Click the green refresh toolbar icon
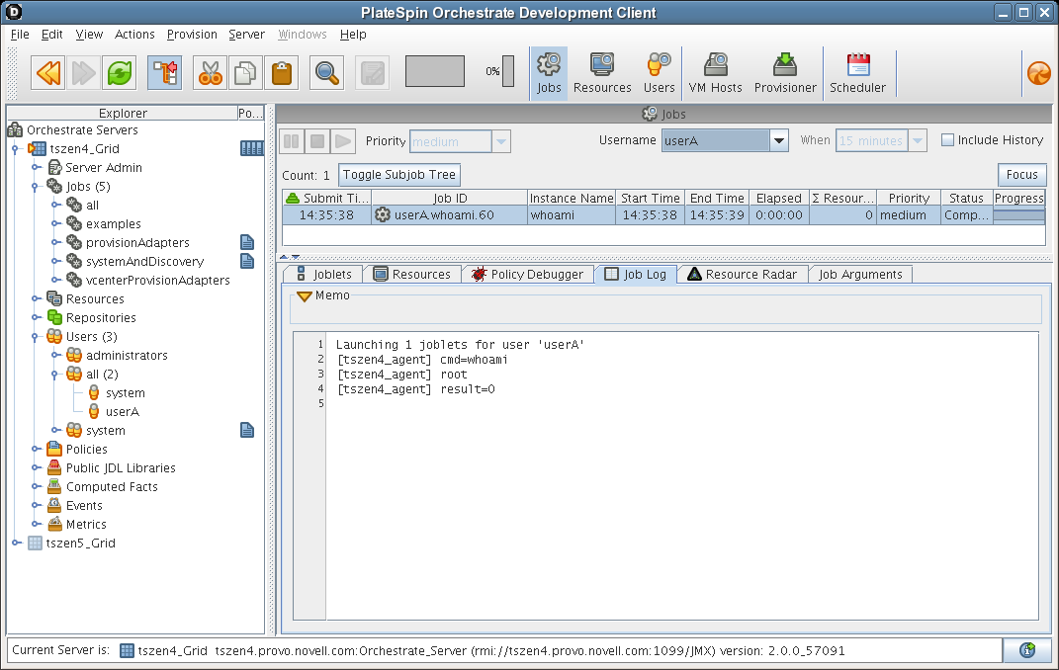 (120, 73)
